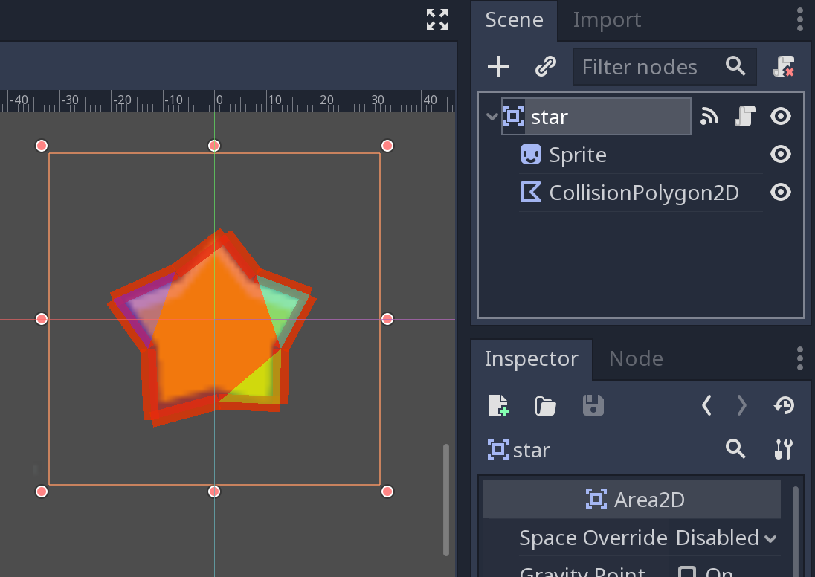Viewport: 815px width, 577px height.
Task: Switch to the Inspector tab
Action: tap(531, 358)
